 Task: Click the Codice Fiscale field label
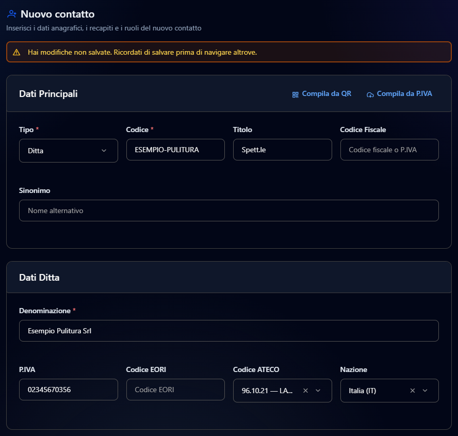pyautogui.click(x=363, y=130)
